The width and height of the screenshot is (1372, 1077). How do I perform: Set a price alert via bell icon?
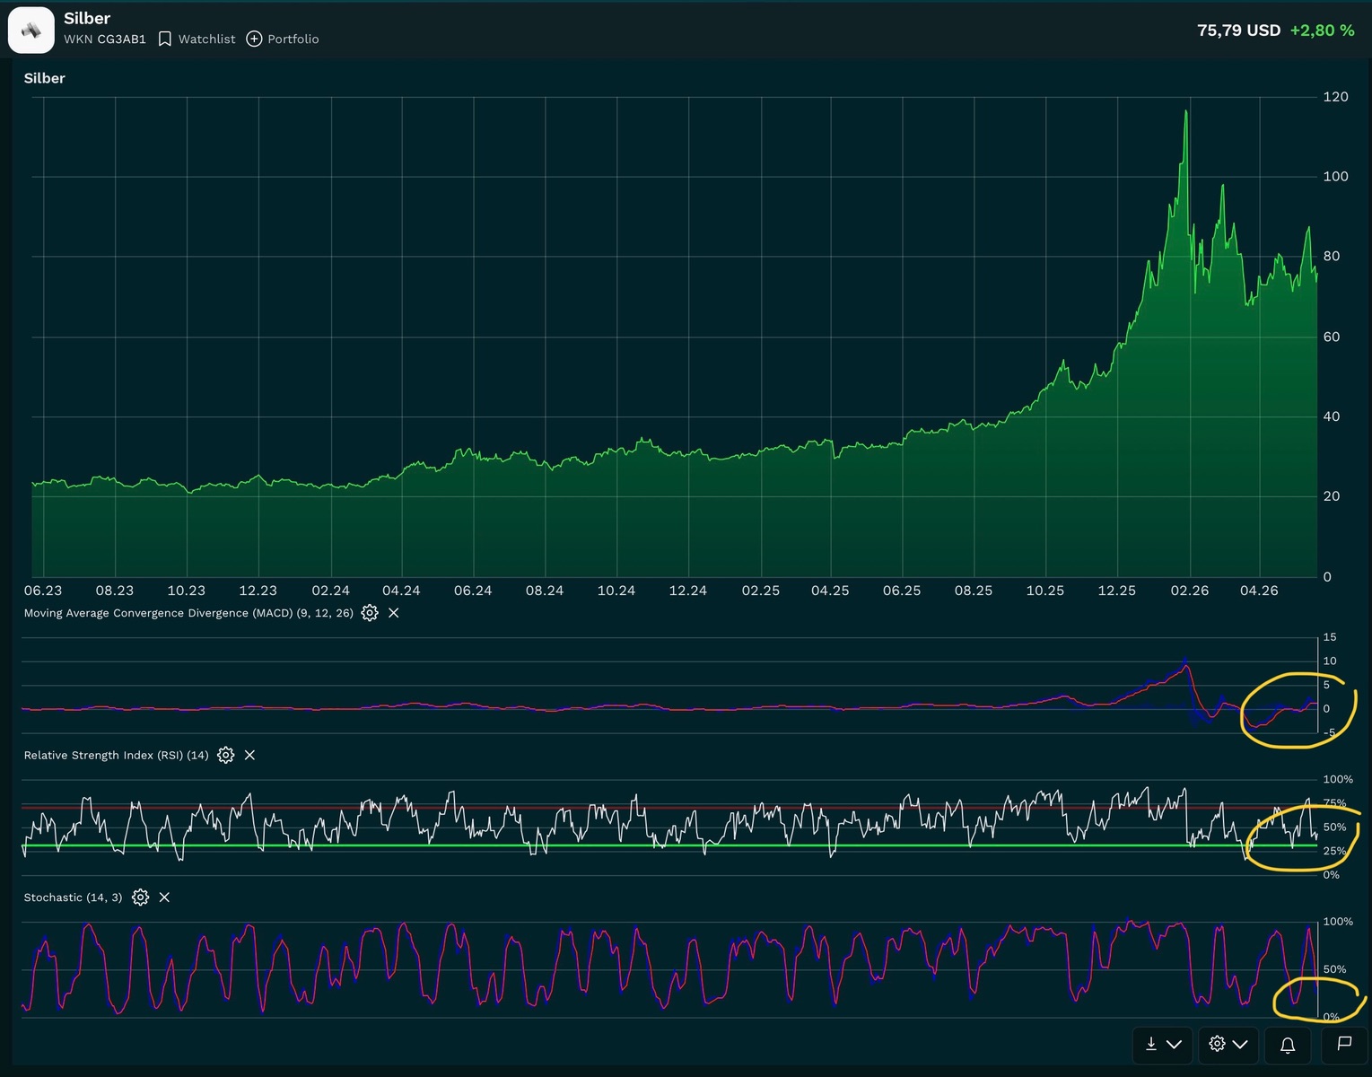(1288, 1044)
